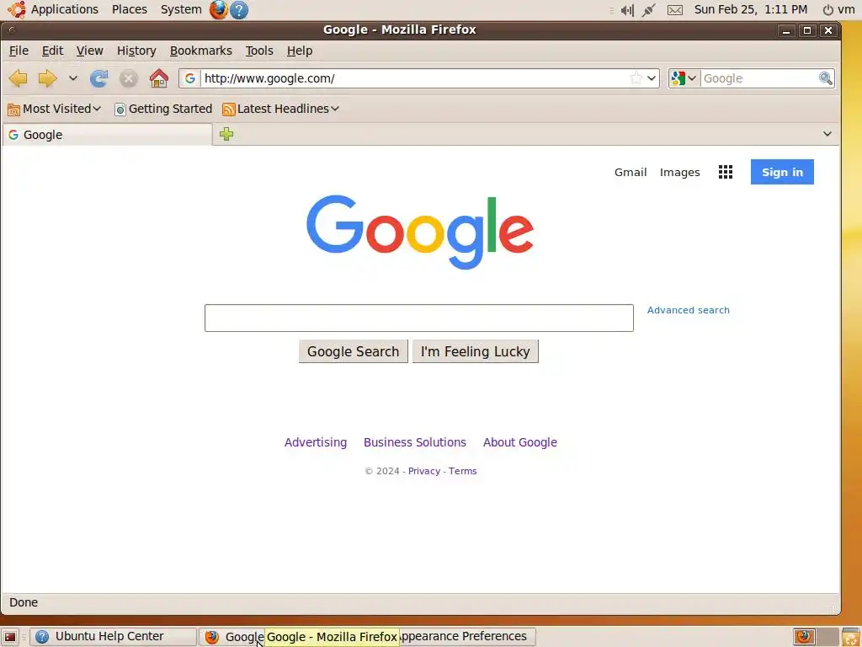Click the Done status bar text
The height and width of the screenshot is (647, 862).
point(24,602)
